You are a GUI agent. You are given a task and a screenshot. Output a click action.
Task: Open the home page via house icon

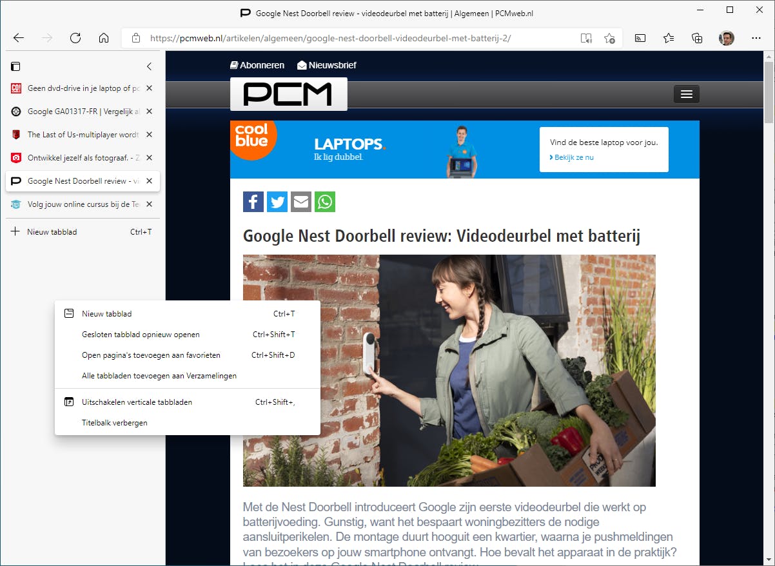pos(104,38)
